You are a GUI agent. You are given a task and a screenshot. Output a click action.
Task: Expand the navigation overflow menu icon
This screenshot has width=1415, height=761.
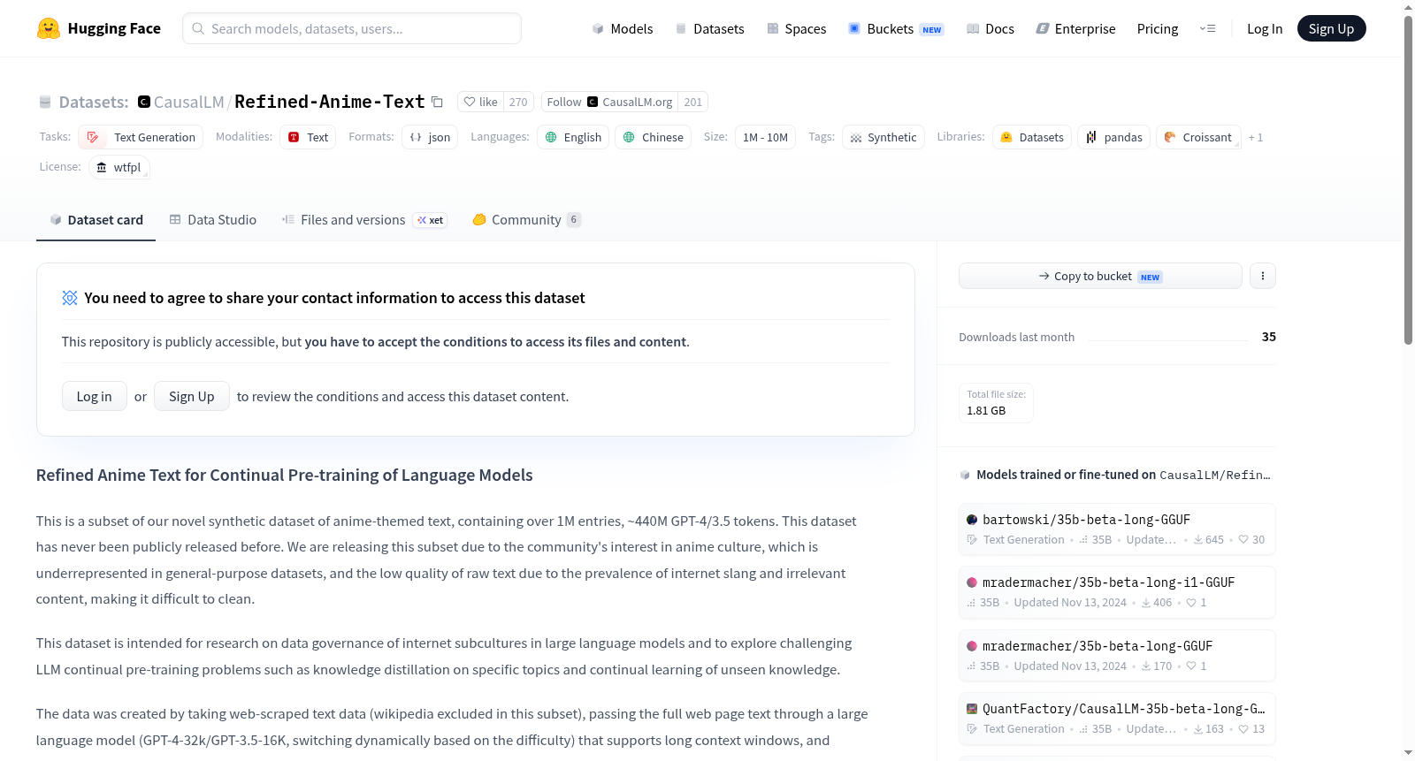tap(1207, 28)
